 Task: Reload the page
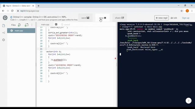[12, 11]
